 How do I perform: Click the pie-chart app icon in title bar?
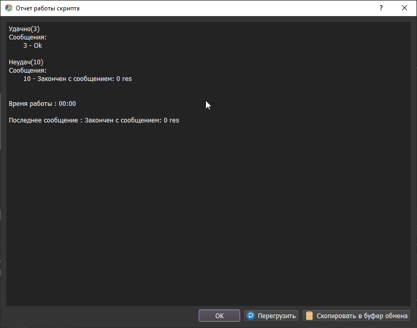tap(9, 8)
